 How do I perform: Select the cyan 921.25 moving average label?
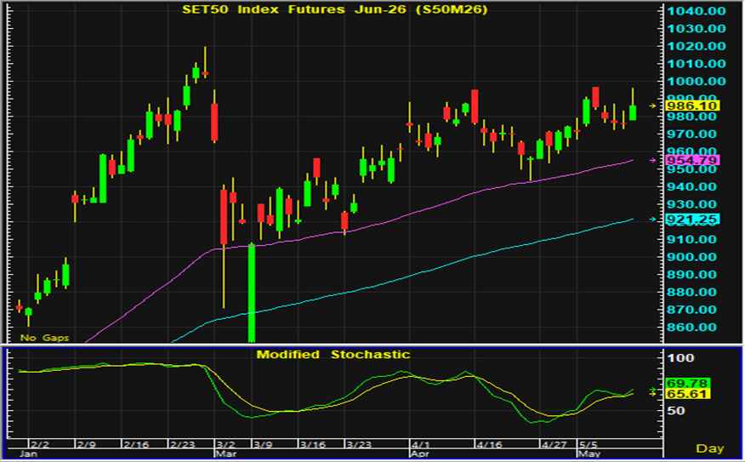pyautogui.click(x=693, y=220)
